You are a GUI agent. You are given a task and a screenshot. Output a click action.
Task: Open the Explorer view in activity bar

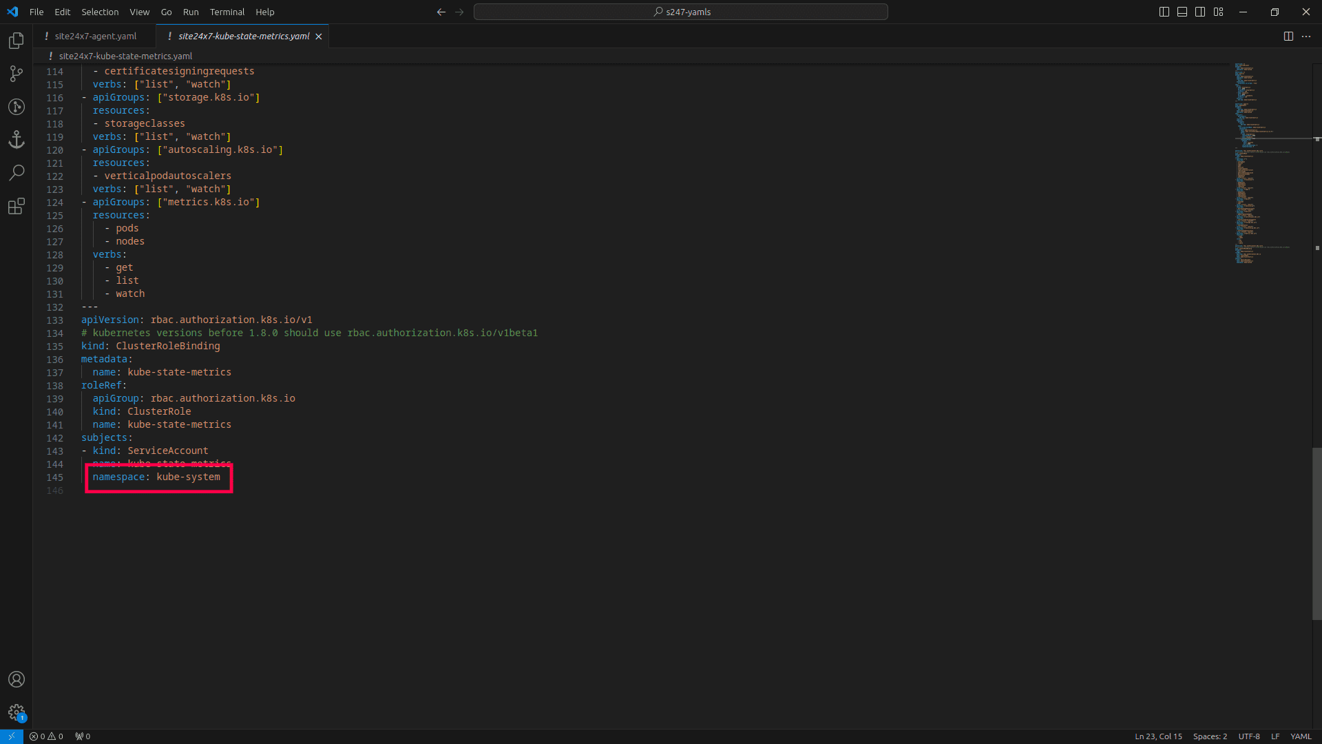click(x=17, y=41)
